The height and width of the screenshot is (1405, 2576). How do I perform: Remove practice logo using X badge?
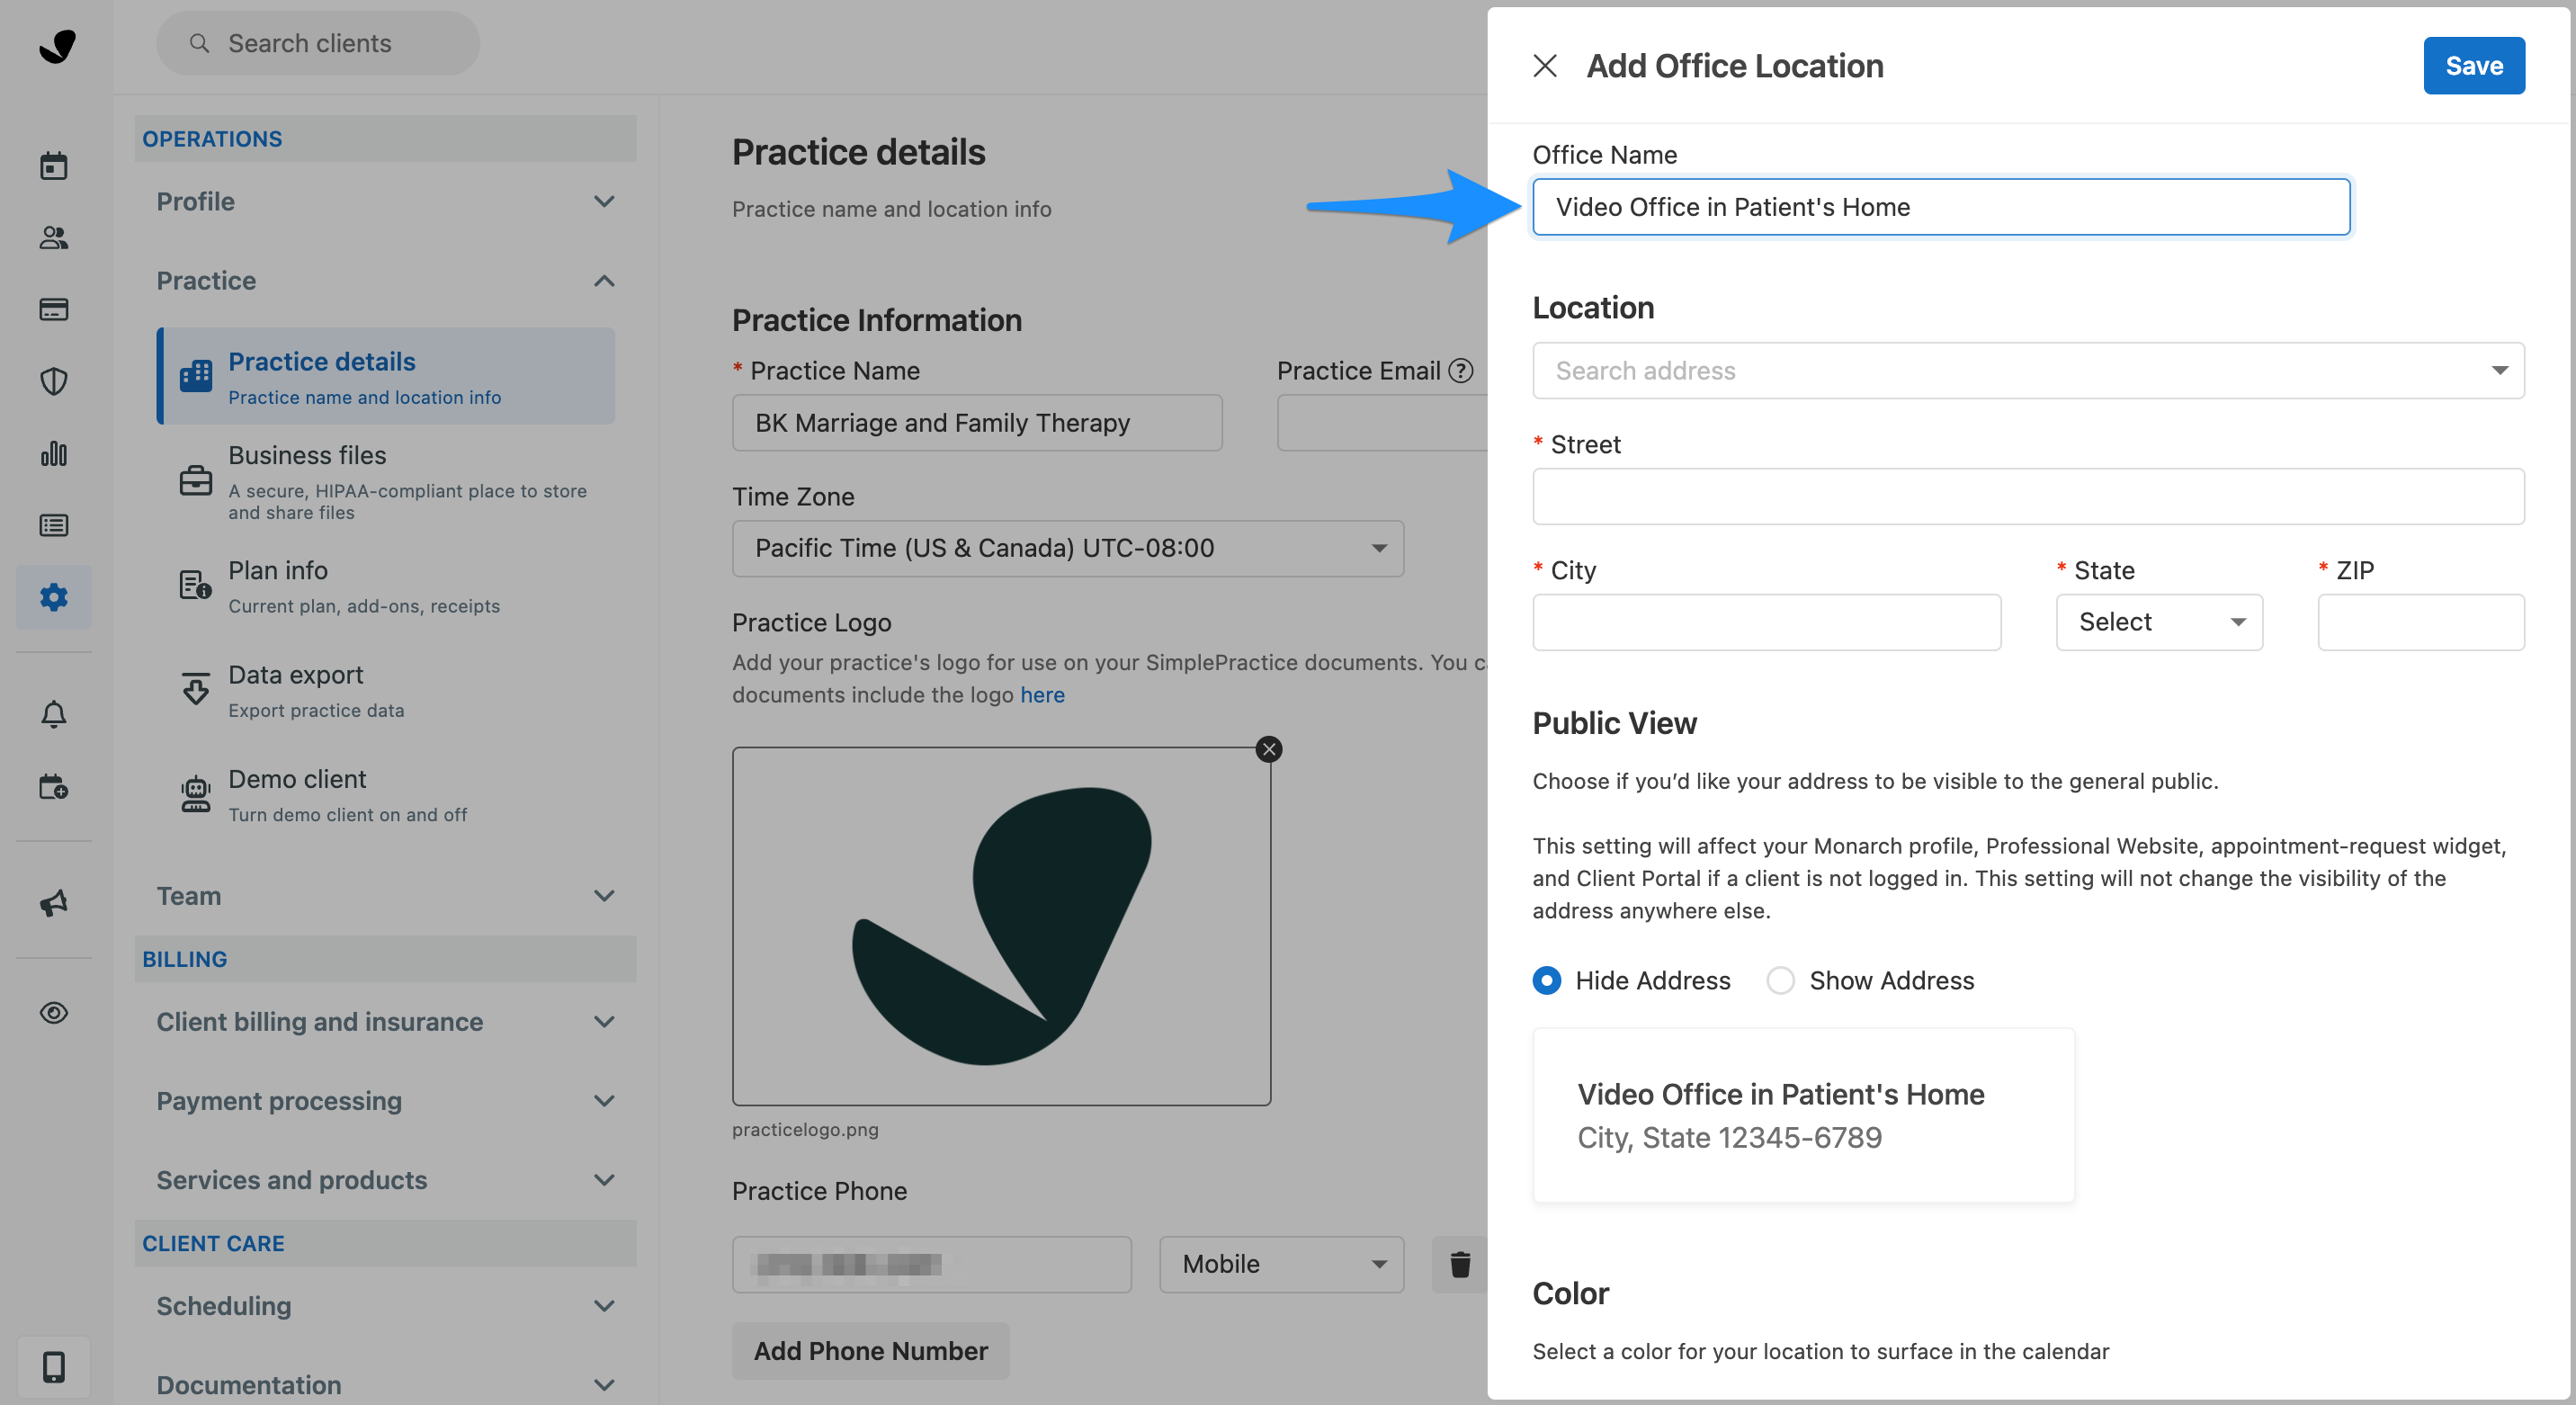(x=1268, y=749)
